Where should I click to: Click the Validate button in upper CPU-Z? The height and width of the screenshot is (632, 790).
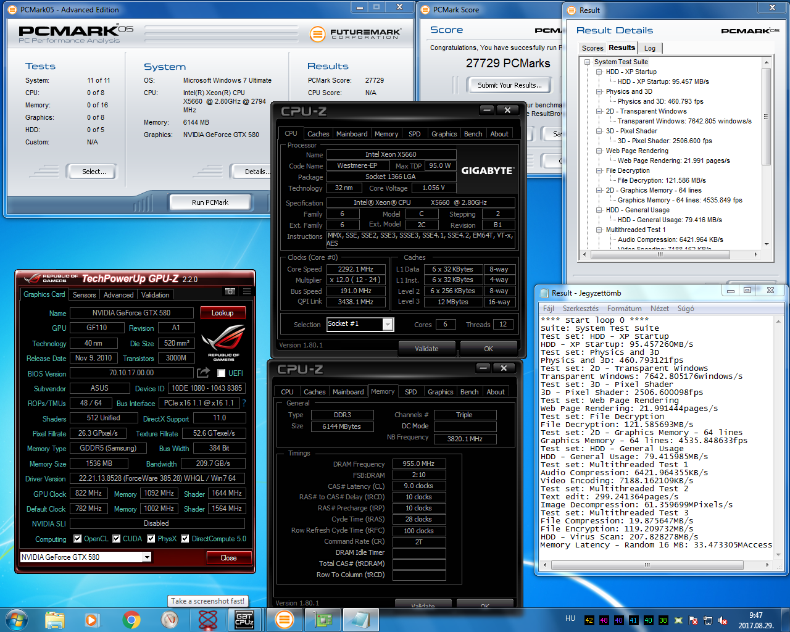(x=426, y=349)
